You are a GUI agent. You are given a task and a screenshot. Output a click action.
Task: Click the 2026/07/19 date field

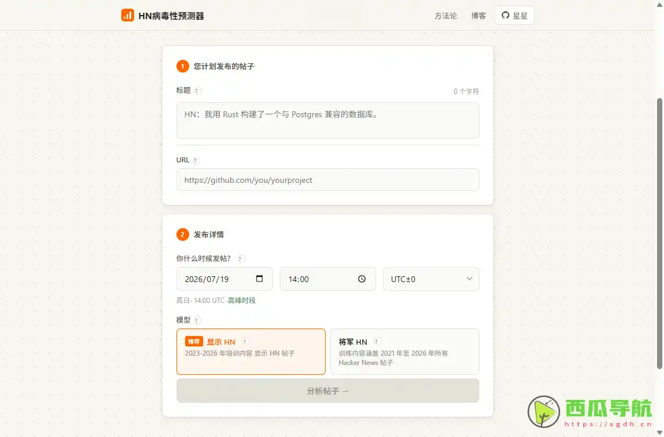coord(225,279)
